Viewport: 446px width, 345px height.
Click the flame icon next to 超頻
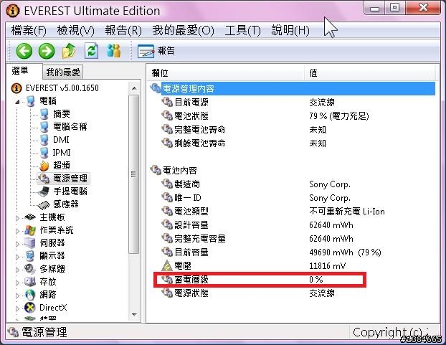click(x=44, y=166)
